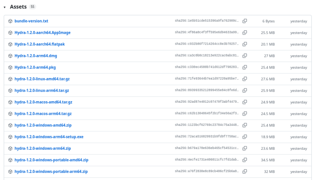Click package icon beside hydra-1.2.0-macos-arm64.tar.gz
The width and height of the screenshot is (314, 180).
click(x=11, y=114)
